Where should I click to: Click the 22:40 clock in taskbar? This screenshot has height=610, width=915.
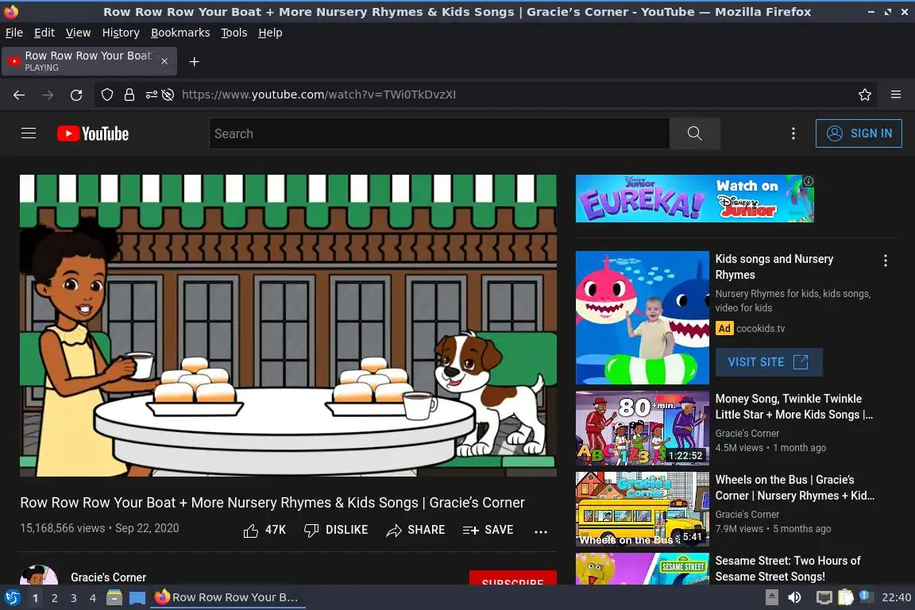[896, 597]
